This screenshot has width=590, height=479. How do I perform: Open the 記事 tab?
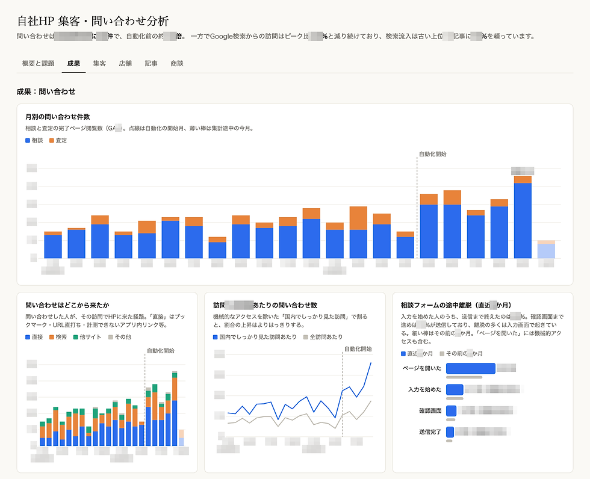click(151, 64)
